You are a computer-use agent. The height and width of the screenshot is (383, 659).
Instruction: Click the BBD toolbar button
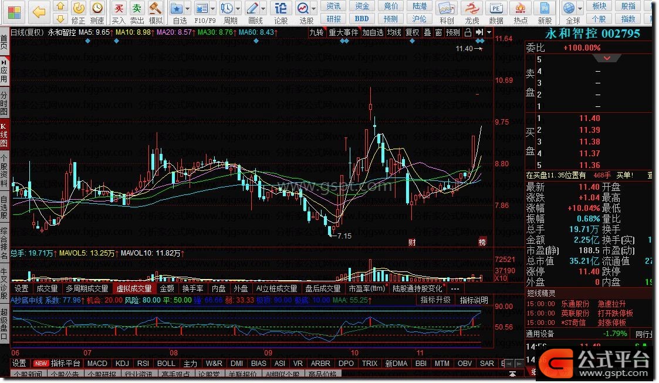361,19
